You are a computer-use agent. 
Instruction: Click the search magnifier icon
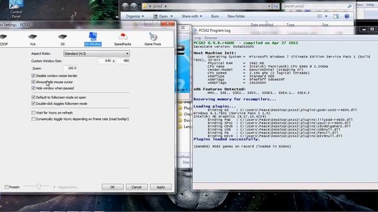(350, 6)
